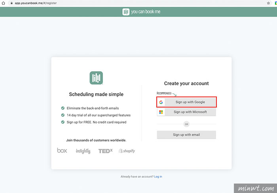The width and height of the screenshot is (277, 193).
Task: Click the 'Already have an account?' text
Action: 137,176
